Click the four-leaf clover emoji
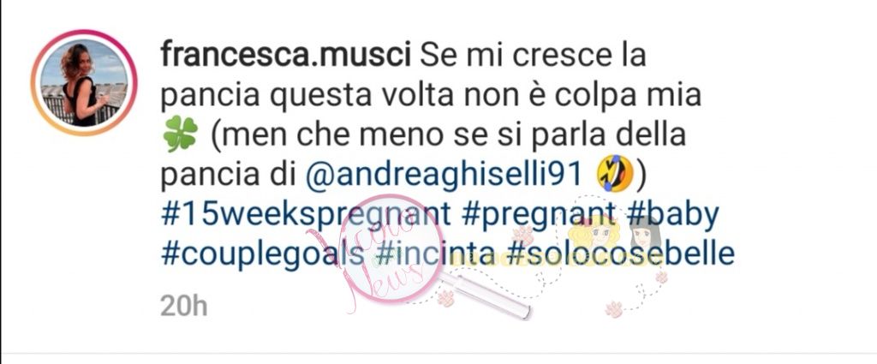 tap(180, 136)
